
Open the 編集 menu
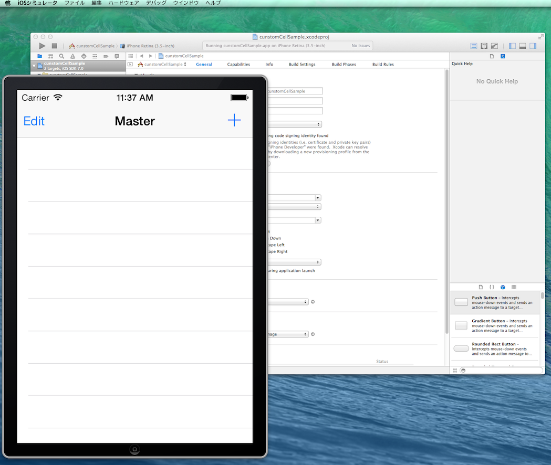(96, 3)
